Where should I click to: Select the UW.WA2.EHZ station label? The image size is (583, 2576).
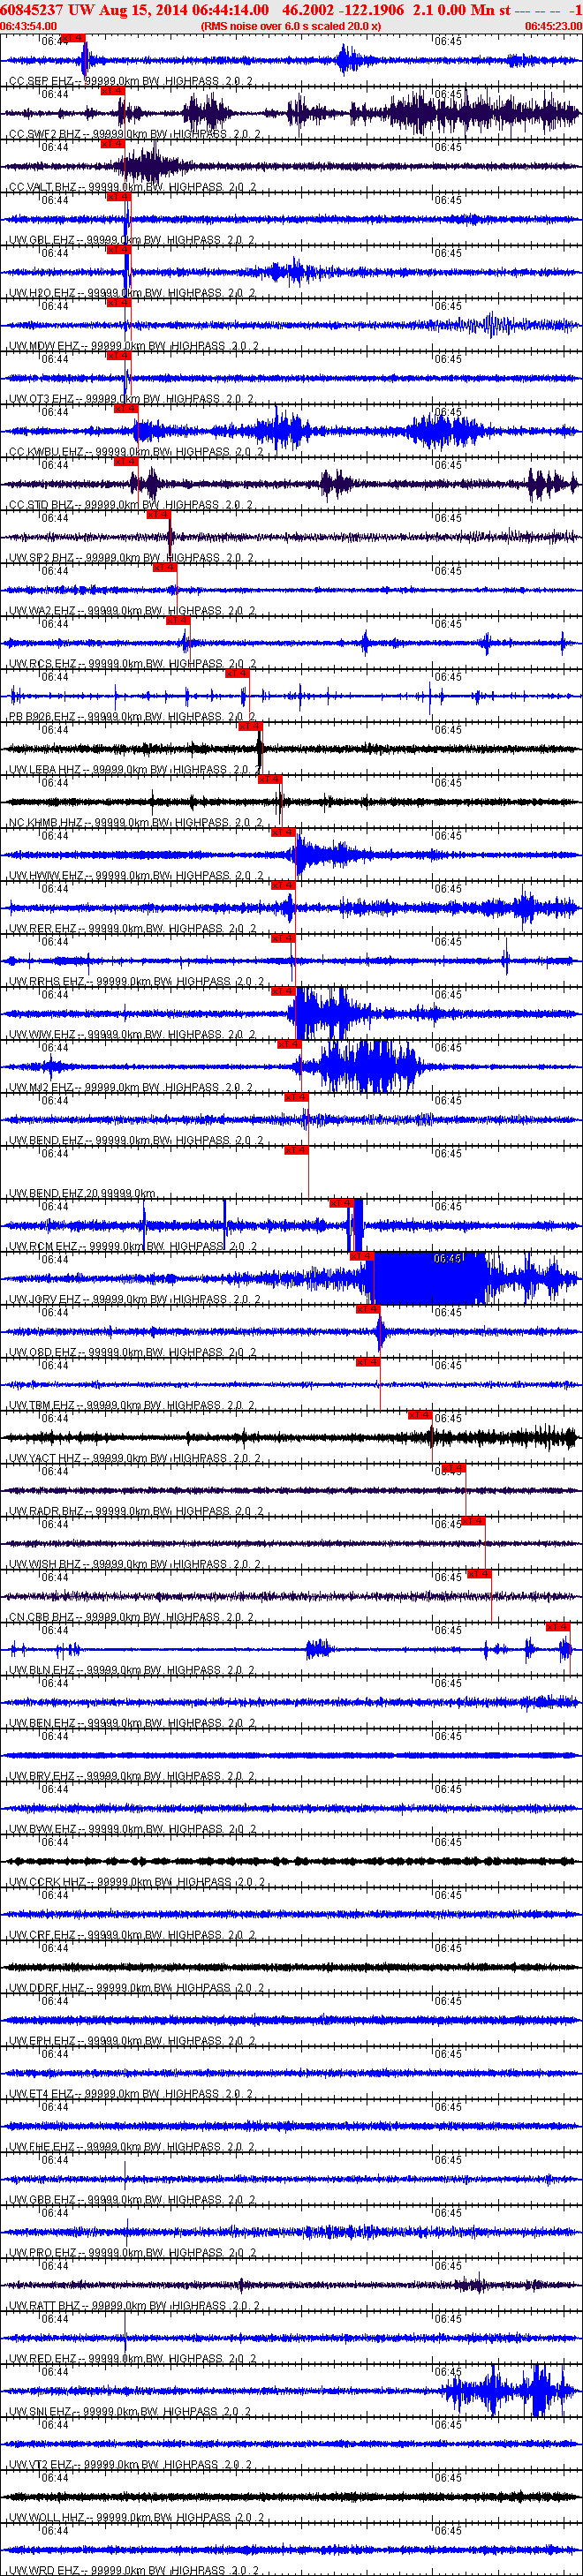tap(131, 611)
